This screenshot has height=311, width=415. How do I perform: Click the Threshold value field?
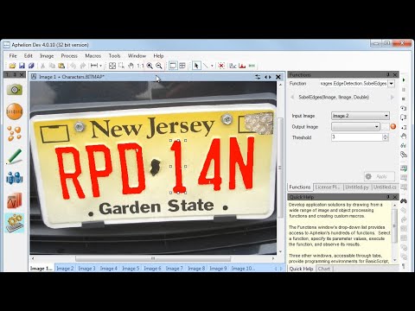coord(357,137)
